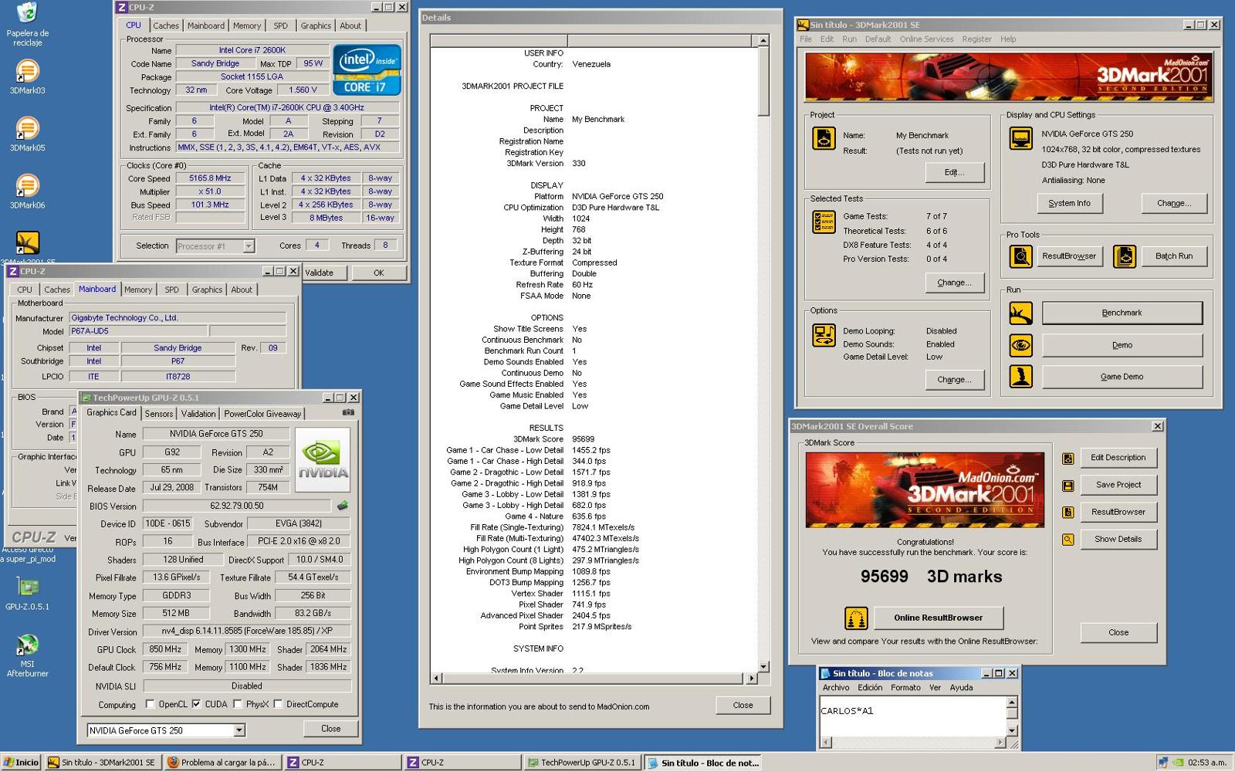1235x772 pixels.
Task: Click the Inicio start button
Action: (21, 762)
